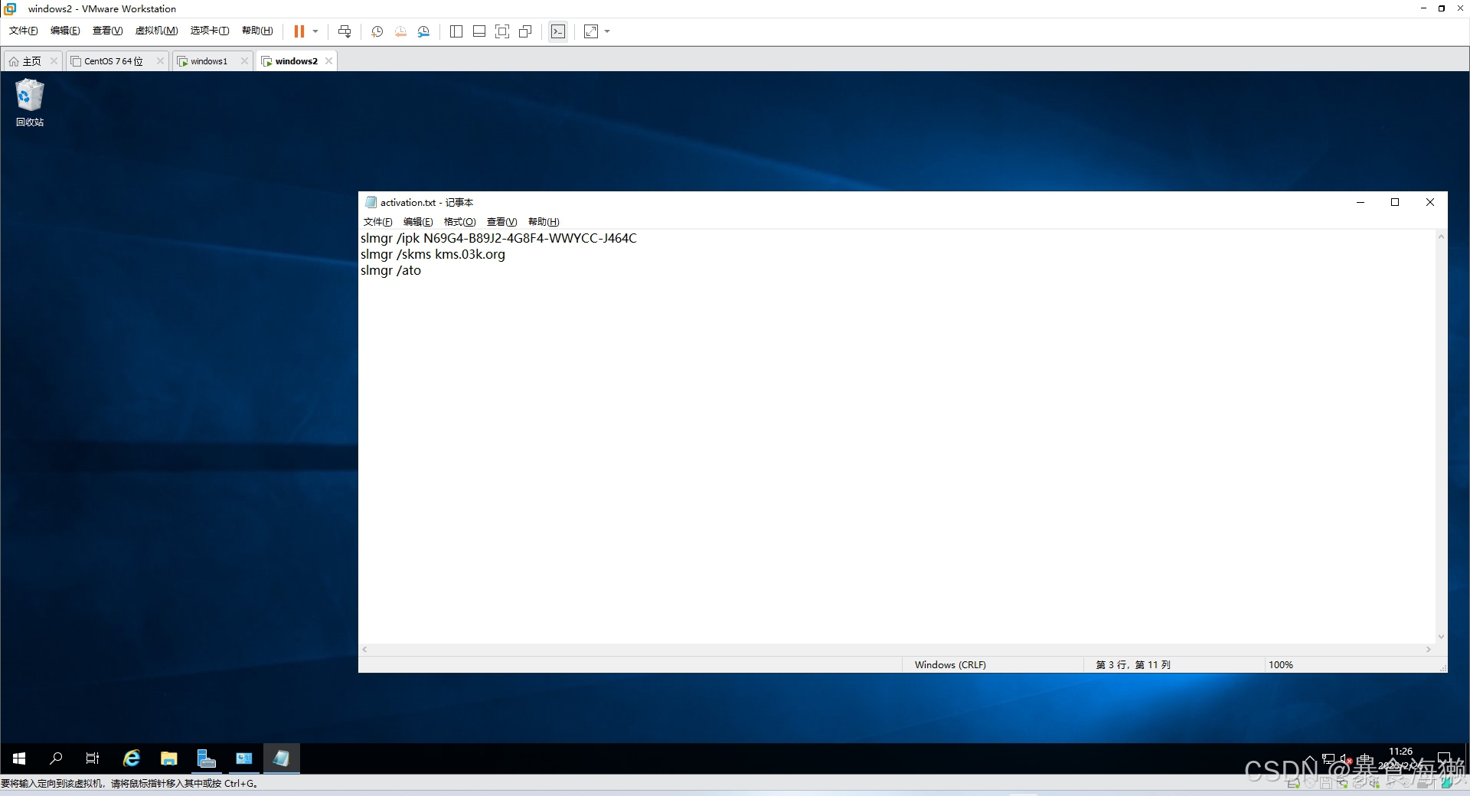1470x796 pixels.
Task: Close the activation.txt Notepad window
Action: pos(1430,202)
